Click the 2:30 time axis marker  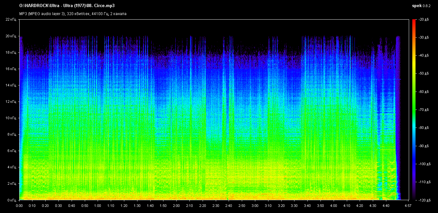point(215,205)
